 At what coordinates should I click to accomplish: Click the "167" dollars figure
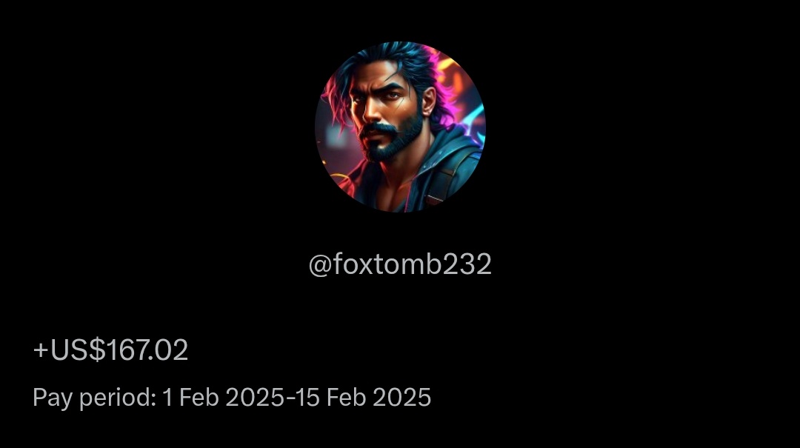tap(127, 350)
